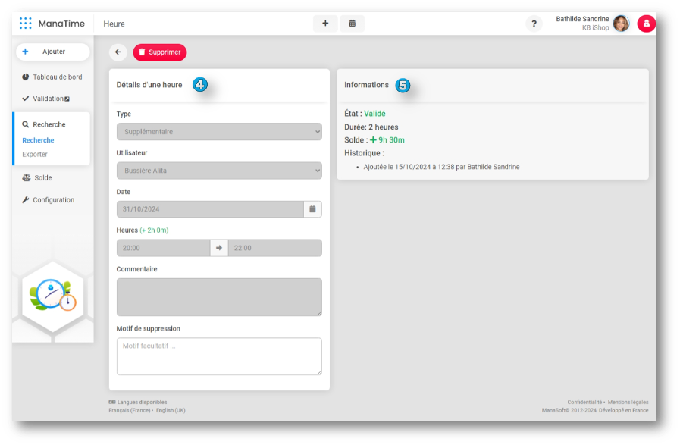Image resolution: width=680 pixels, height=445 pixels.
Task: Click the Ajouter button
Action: point(52,52)
